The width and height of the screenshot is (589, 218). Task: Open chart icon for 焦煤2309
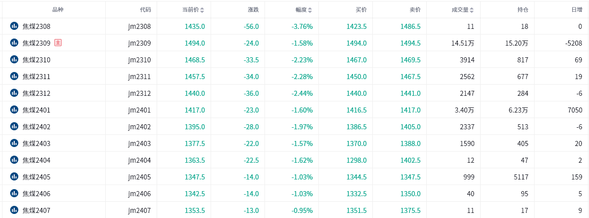(14, 43)
